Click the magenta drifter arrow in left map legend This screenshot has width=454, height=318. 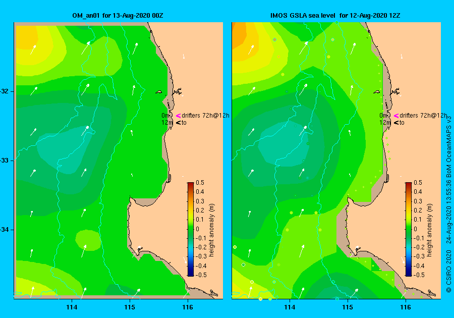pyautogui.click(x=178, y=116)
